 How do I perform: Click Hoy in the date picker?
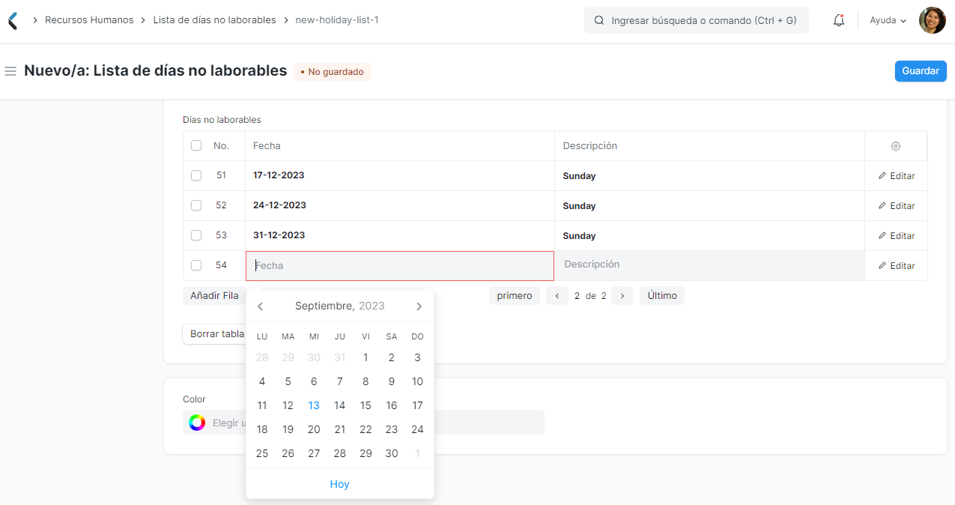coord(339,484)
